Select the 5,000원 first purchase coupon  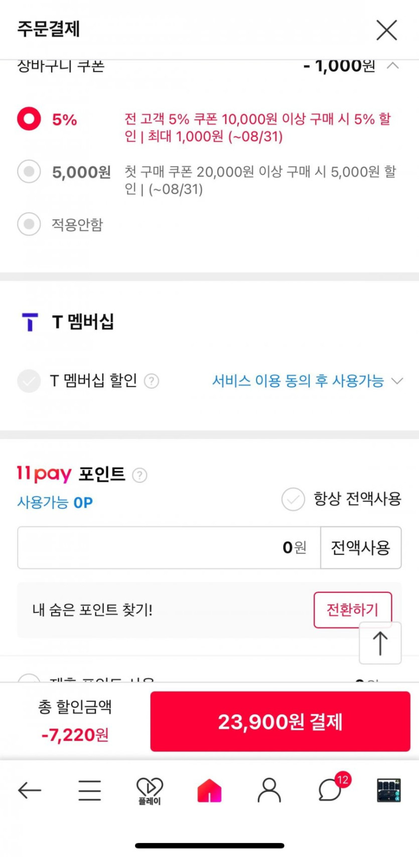[29, 172]
